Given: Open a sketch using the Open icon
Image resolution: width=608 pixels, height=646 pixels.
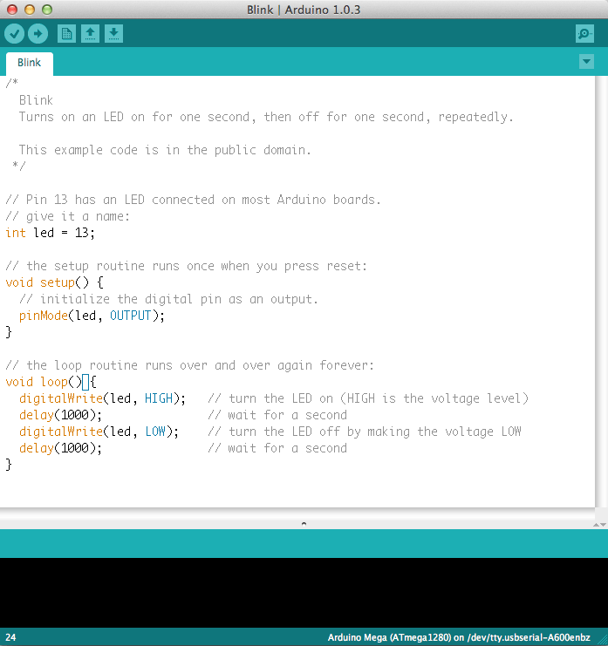Looking at the screenshot, I should tap(90, 34).
